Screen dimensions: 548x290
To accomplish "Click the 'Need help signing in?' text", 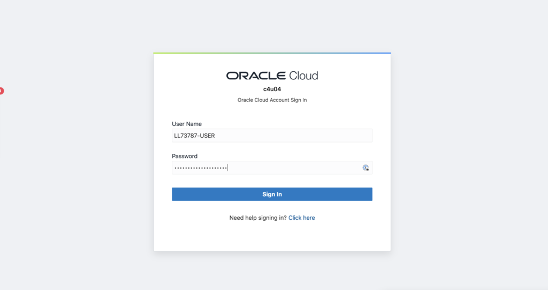I will [x=258, y=218].
